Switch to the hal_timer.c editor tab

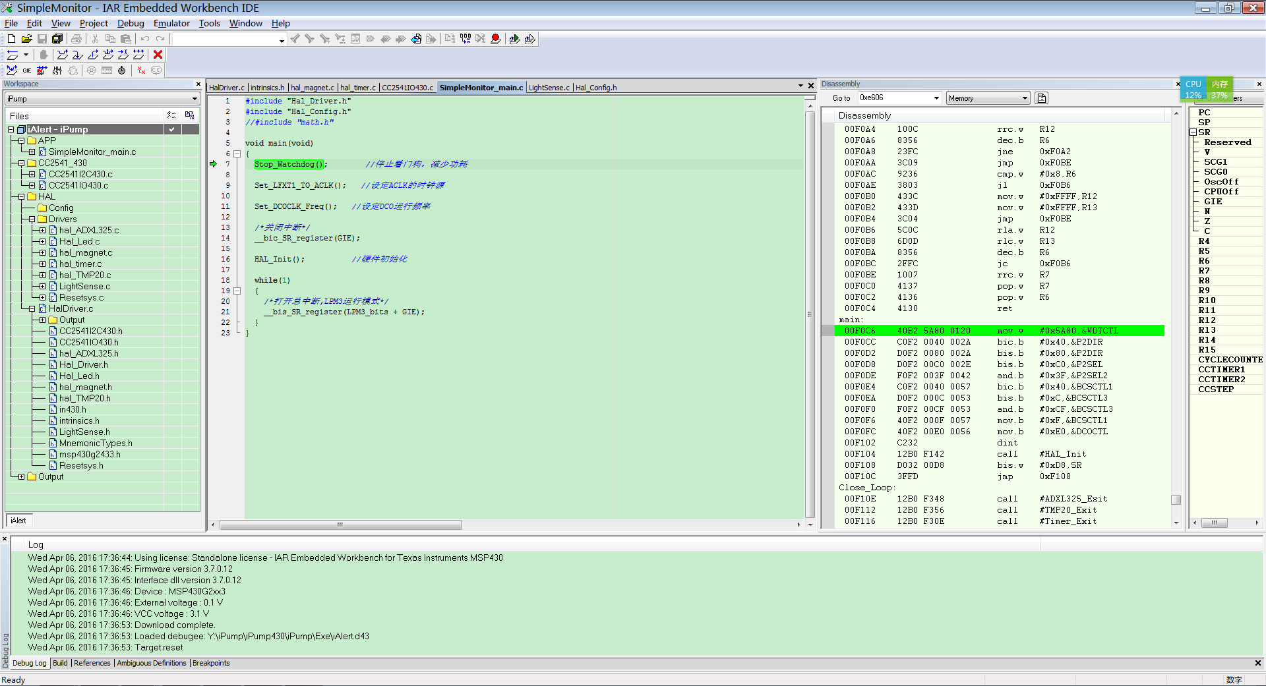pyautogui.click(x=357, y=88)
